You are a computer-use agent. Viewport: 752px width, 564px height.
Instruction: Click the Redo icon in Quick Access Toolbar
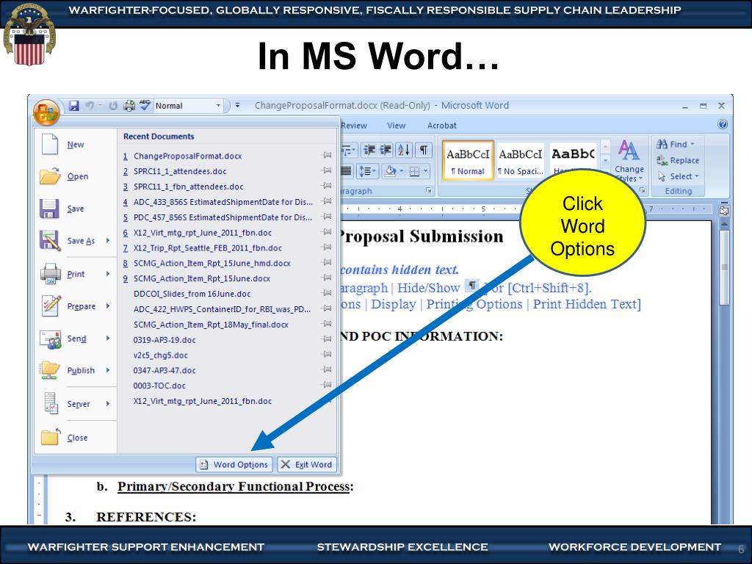pos(113,106)
